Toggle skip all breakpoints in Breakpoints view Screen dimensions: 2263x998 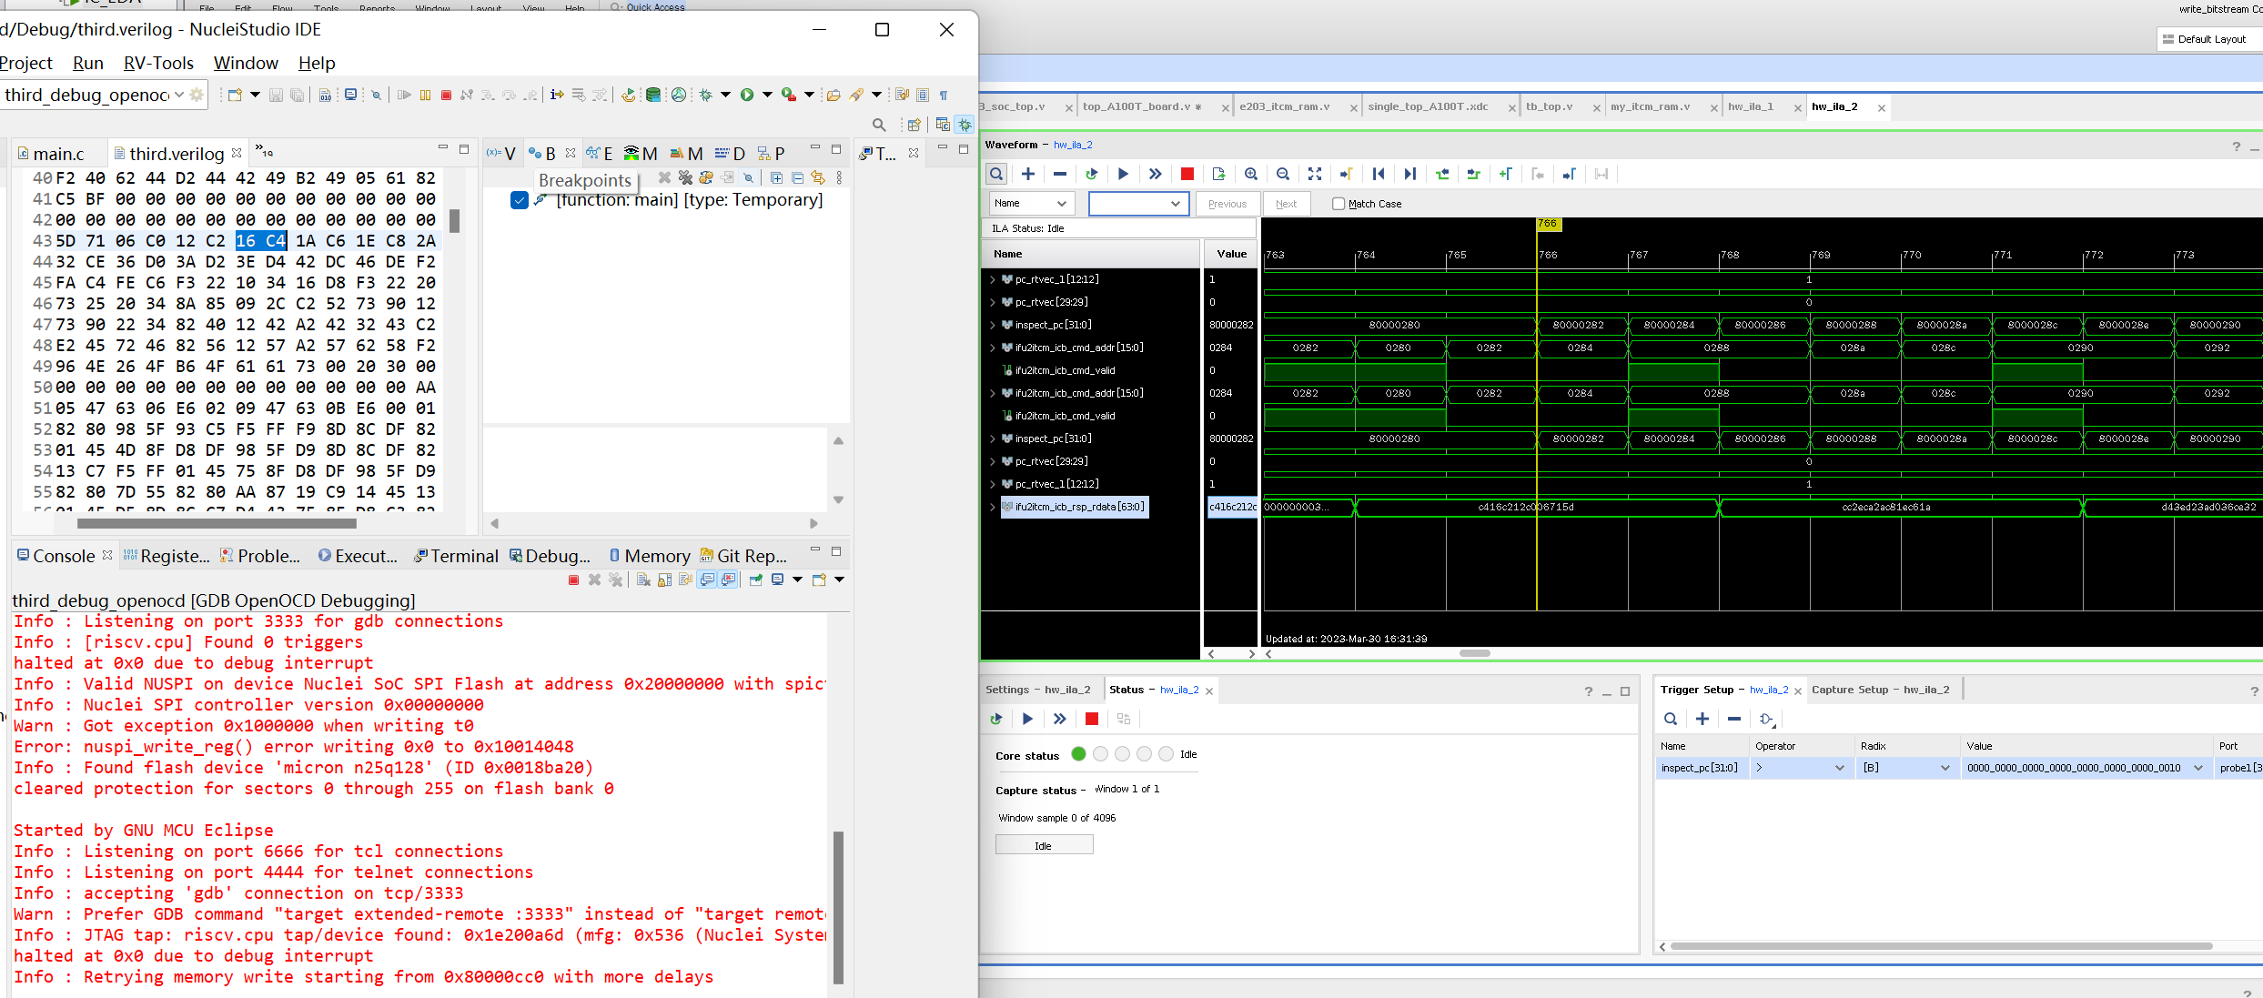pos(748,177)
